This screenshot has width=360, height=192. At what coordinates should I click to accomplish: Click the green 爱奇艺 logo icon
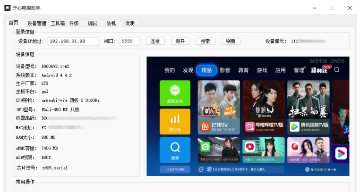point(205,147)
